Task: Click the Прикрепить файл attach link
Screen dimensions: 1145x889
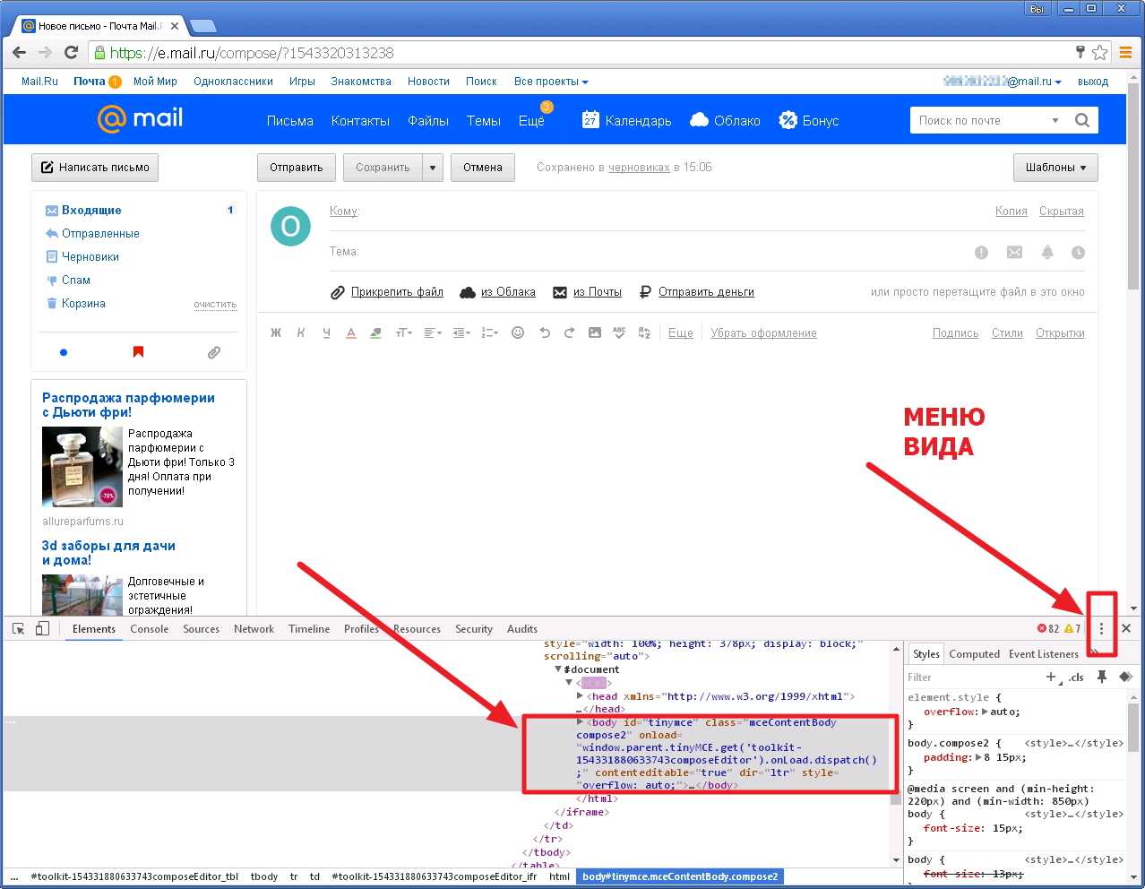Action: pyautogui.click(x=396, y=292)
